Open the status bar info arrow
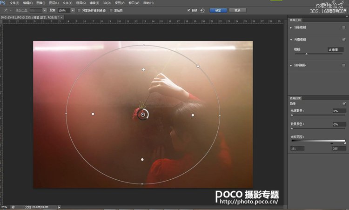This screenshot has width=349, height=210. (59, 207)
